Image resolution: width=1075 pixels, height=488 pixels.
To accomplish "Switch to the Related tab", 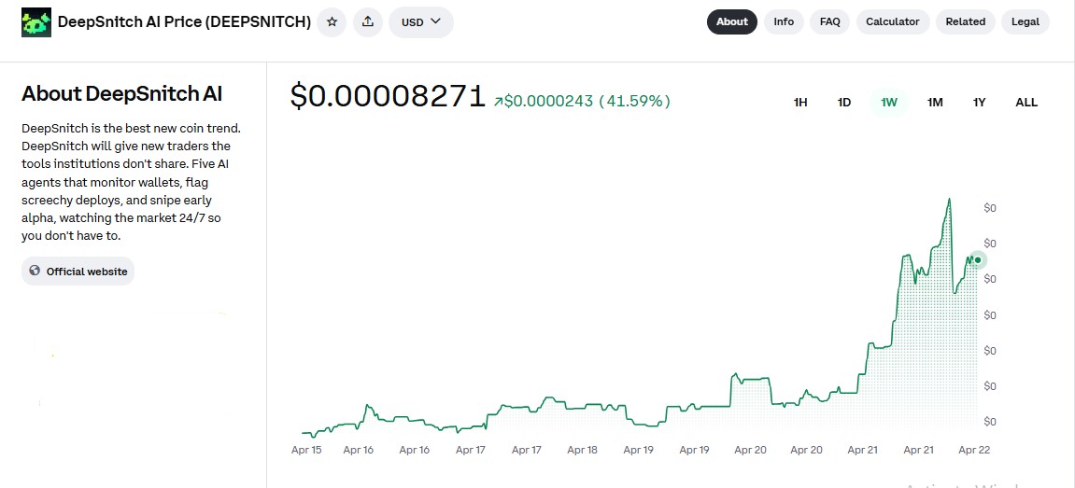I will tap(966, 22).
